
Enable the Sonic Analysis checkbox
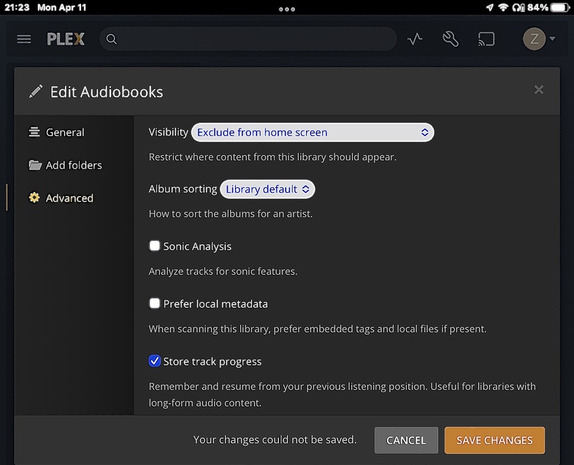(x=155, y=246)
